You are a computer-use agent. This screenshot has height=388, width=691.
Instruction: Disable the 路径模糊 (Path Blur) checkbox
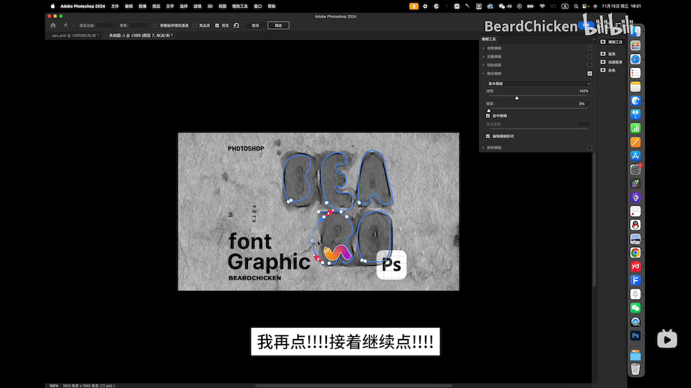pyautogui.click(x=589, y=73)
